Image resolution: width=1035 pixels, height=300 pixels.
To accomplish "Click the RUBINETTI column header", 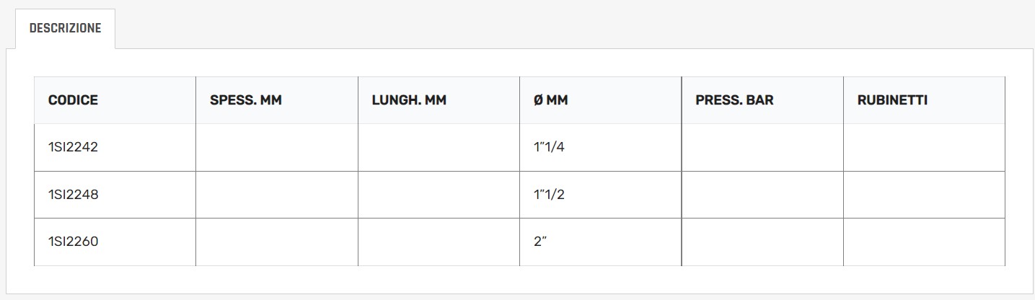I will (x=892, y=100).
